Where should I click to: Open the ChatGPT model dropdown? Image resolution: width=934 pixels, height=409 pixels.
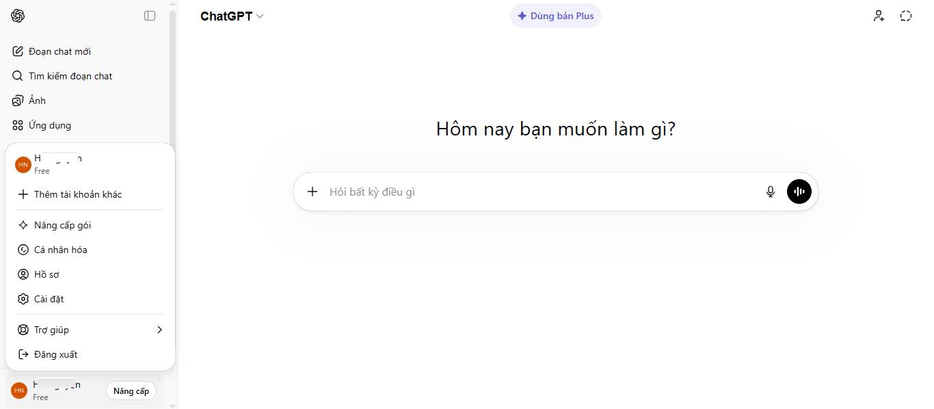232,15
